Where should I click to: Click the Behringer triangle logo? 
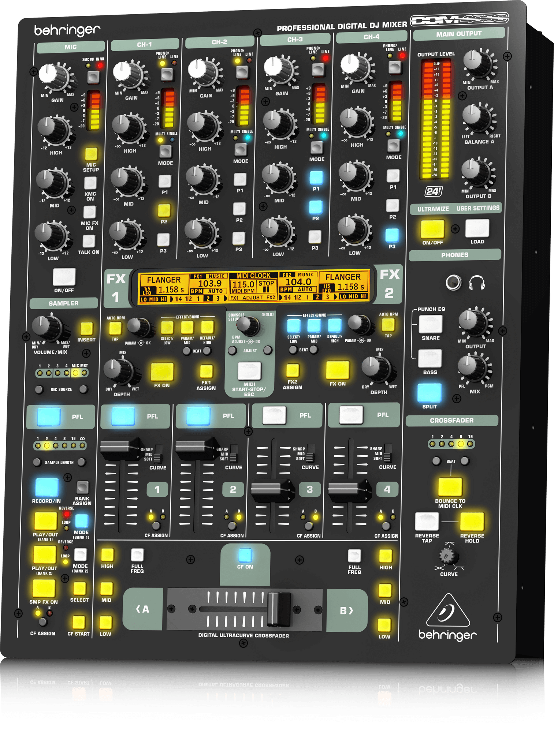448,610
